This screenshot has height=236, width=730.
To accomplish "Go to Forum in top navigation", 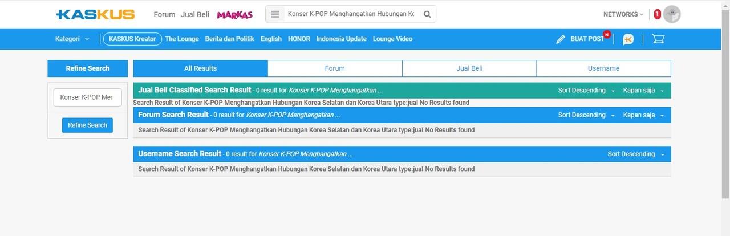I will (x=164, y=14).
